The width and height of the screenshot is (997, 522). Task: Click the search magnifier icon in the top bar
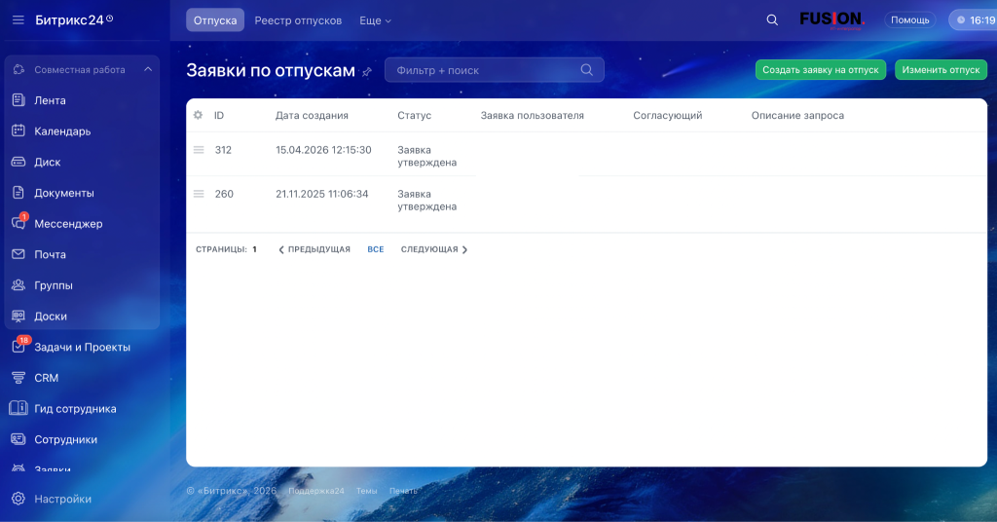(x=772, y=19)
